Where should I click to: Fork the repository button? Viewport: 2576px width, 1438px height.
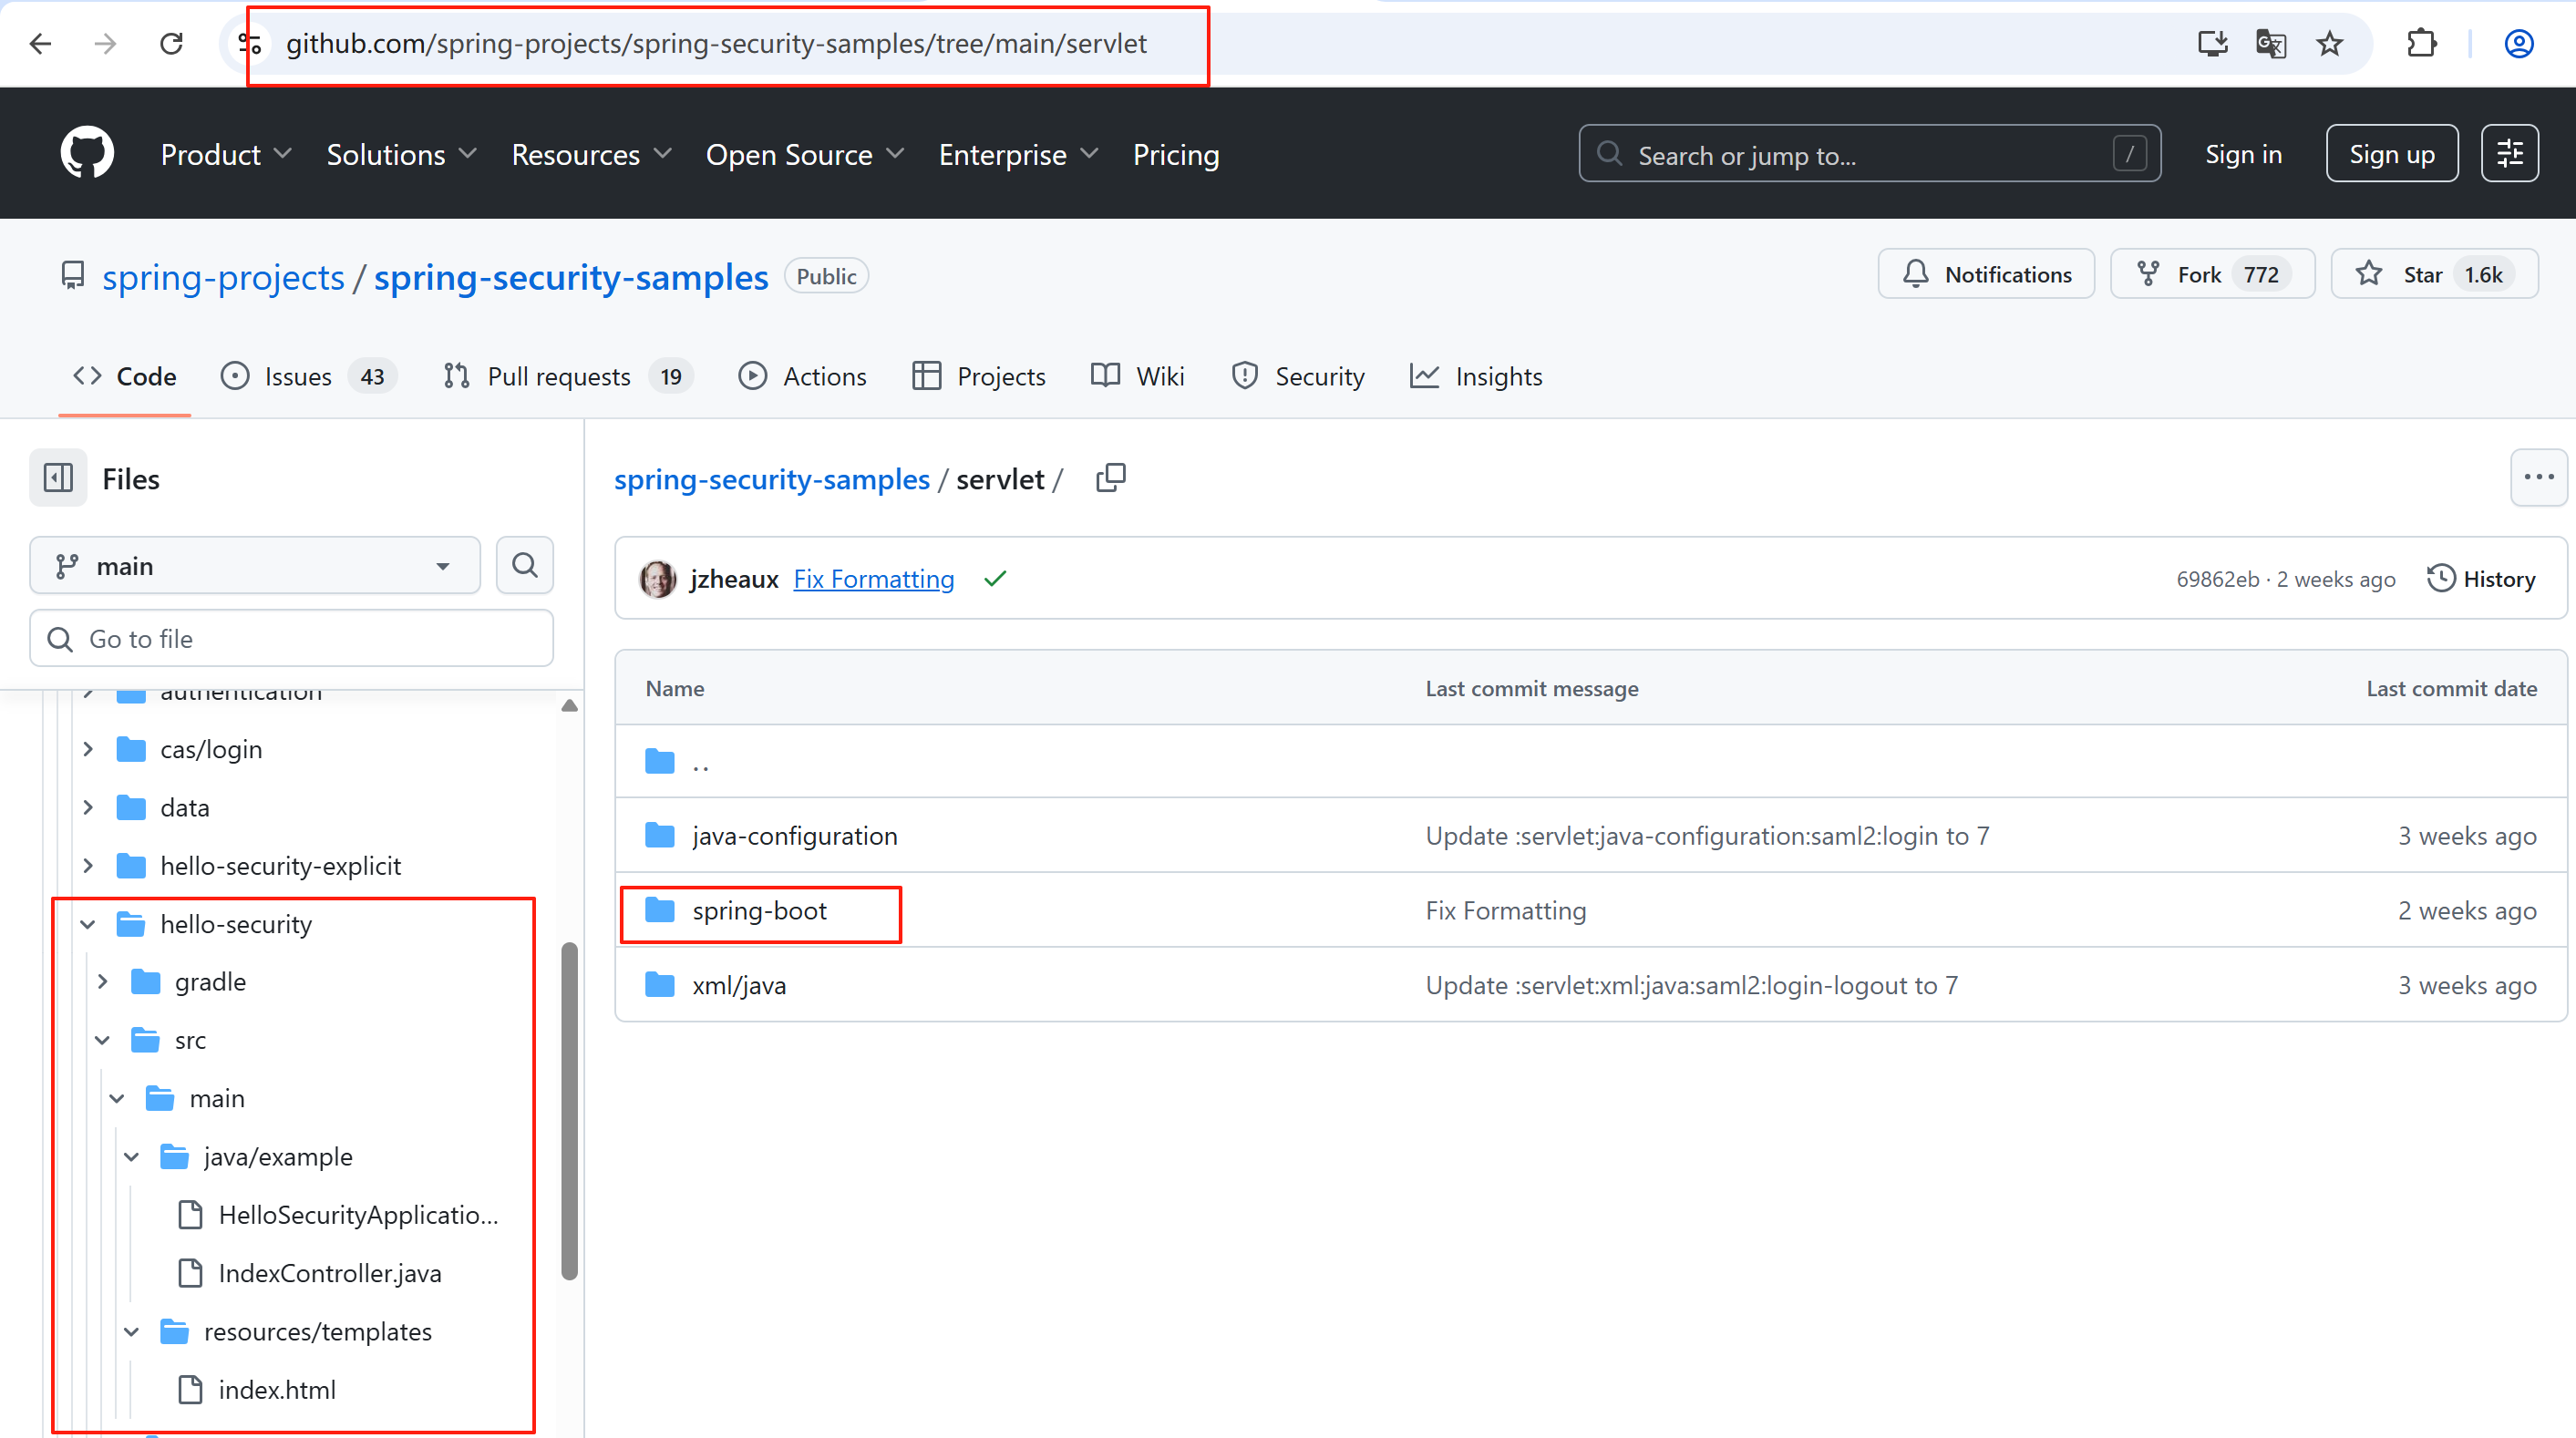pyautogui.click(x=2212, y=274)
